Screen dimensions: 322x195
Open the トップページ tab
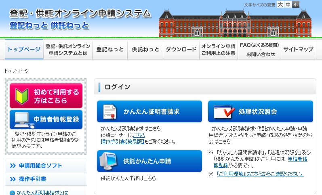pos(24,49)
